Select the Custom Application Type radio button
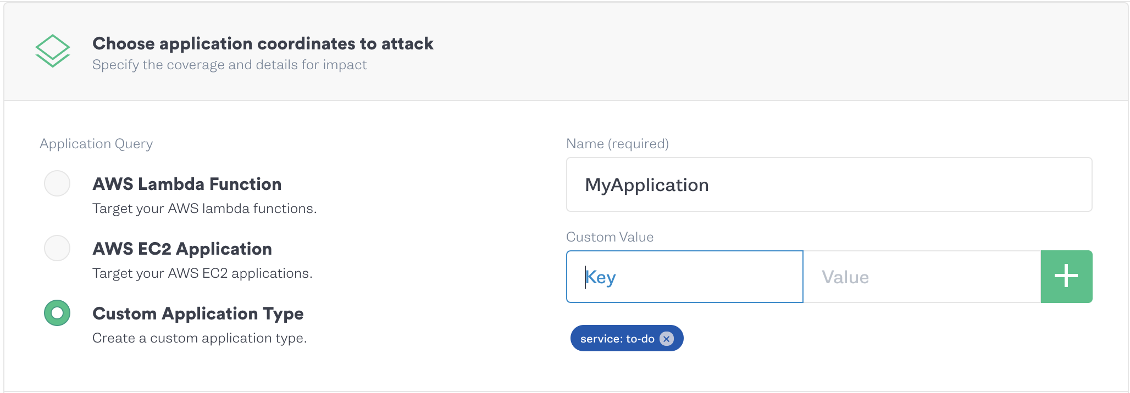 click(57, 313)
